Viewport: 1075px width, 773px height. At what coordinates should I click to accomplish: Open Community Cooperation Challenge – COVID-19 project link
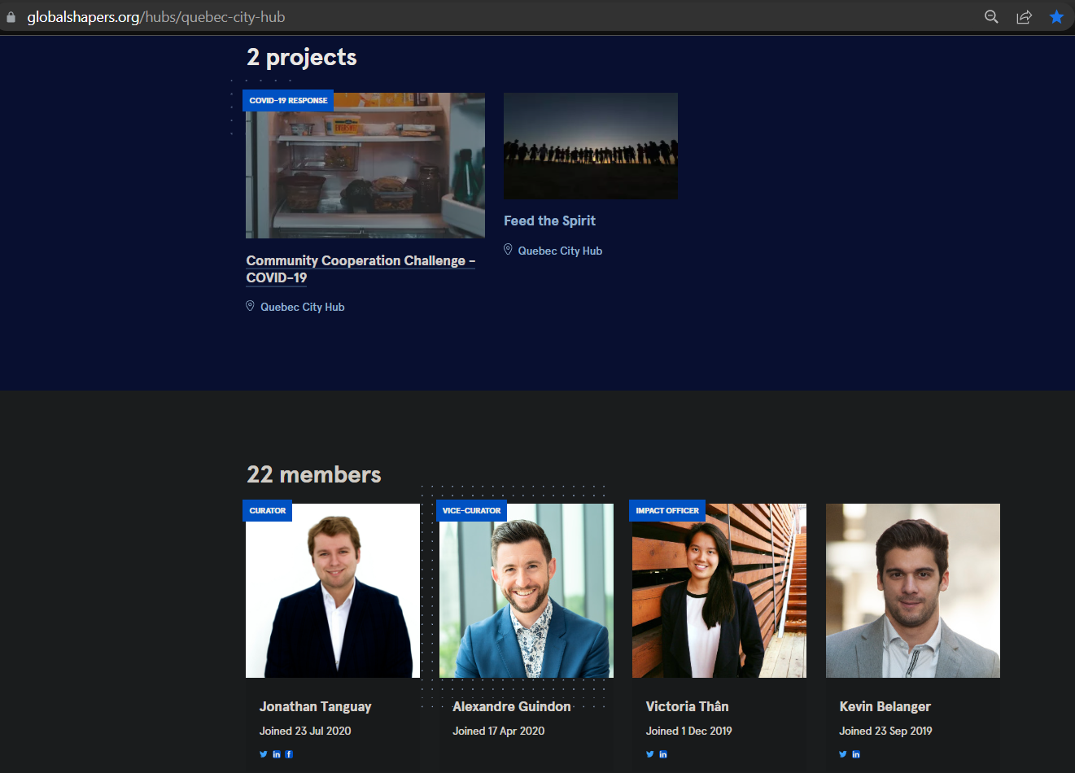click(361, 269)
